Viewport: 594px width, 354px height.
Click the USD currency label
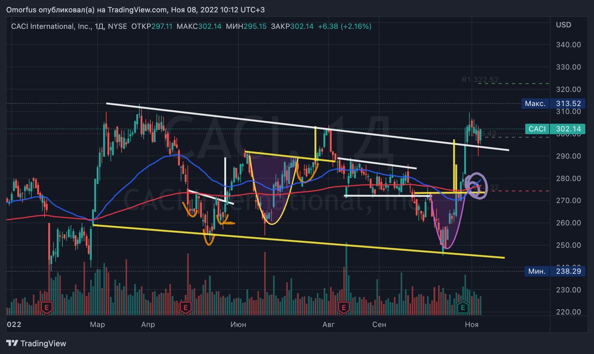pos(563,25)
